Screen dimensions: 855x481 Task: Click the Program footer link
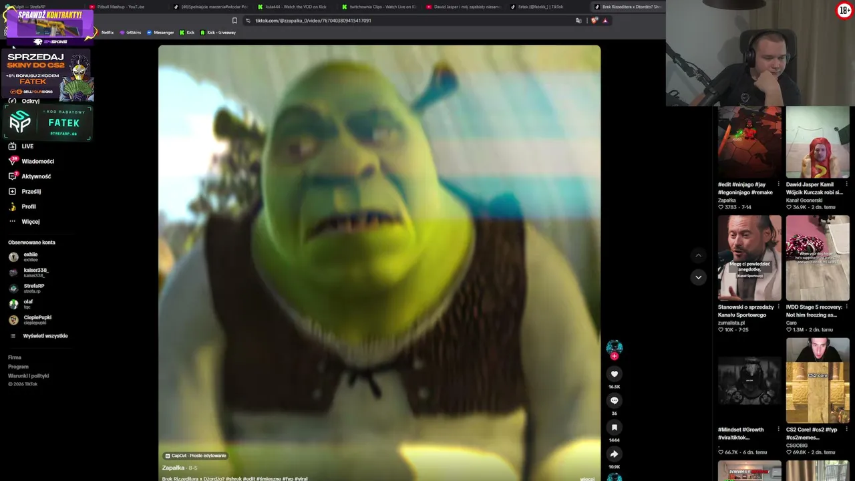point(18,367)
